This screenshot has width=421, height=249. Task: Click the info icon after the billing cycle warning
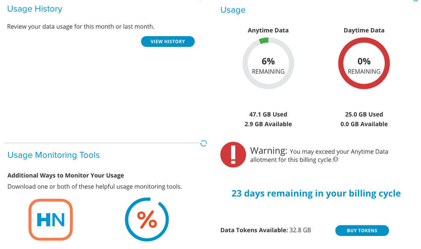pyautogui.click(x=335, y=159)
